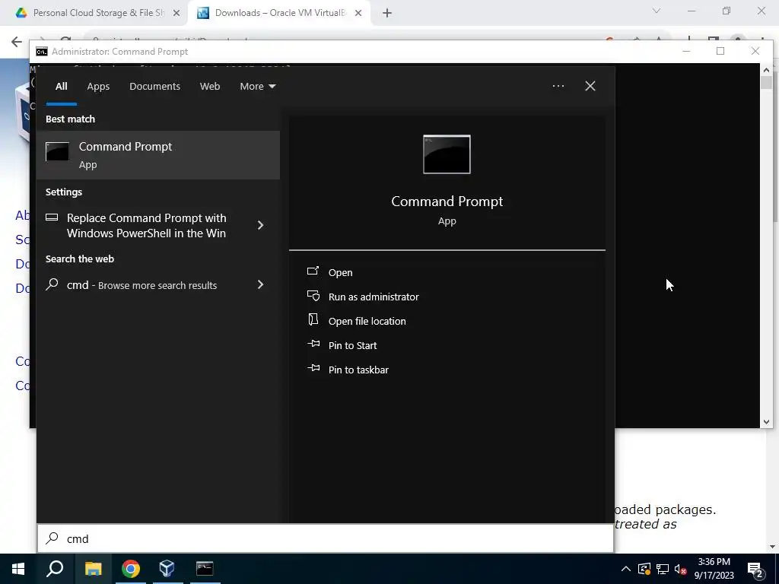Image resolution: width=779 pixels, height=584 pixels.
Task: Click the network status tray icon
Action: [x=663, y=569]
